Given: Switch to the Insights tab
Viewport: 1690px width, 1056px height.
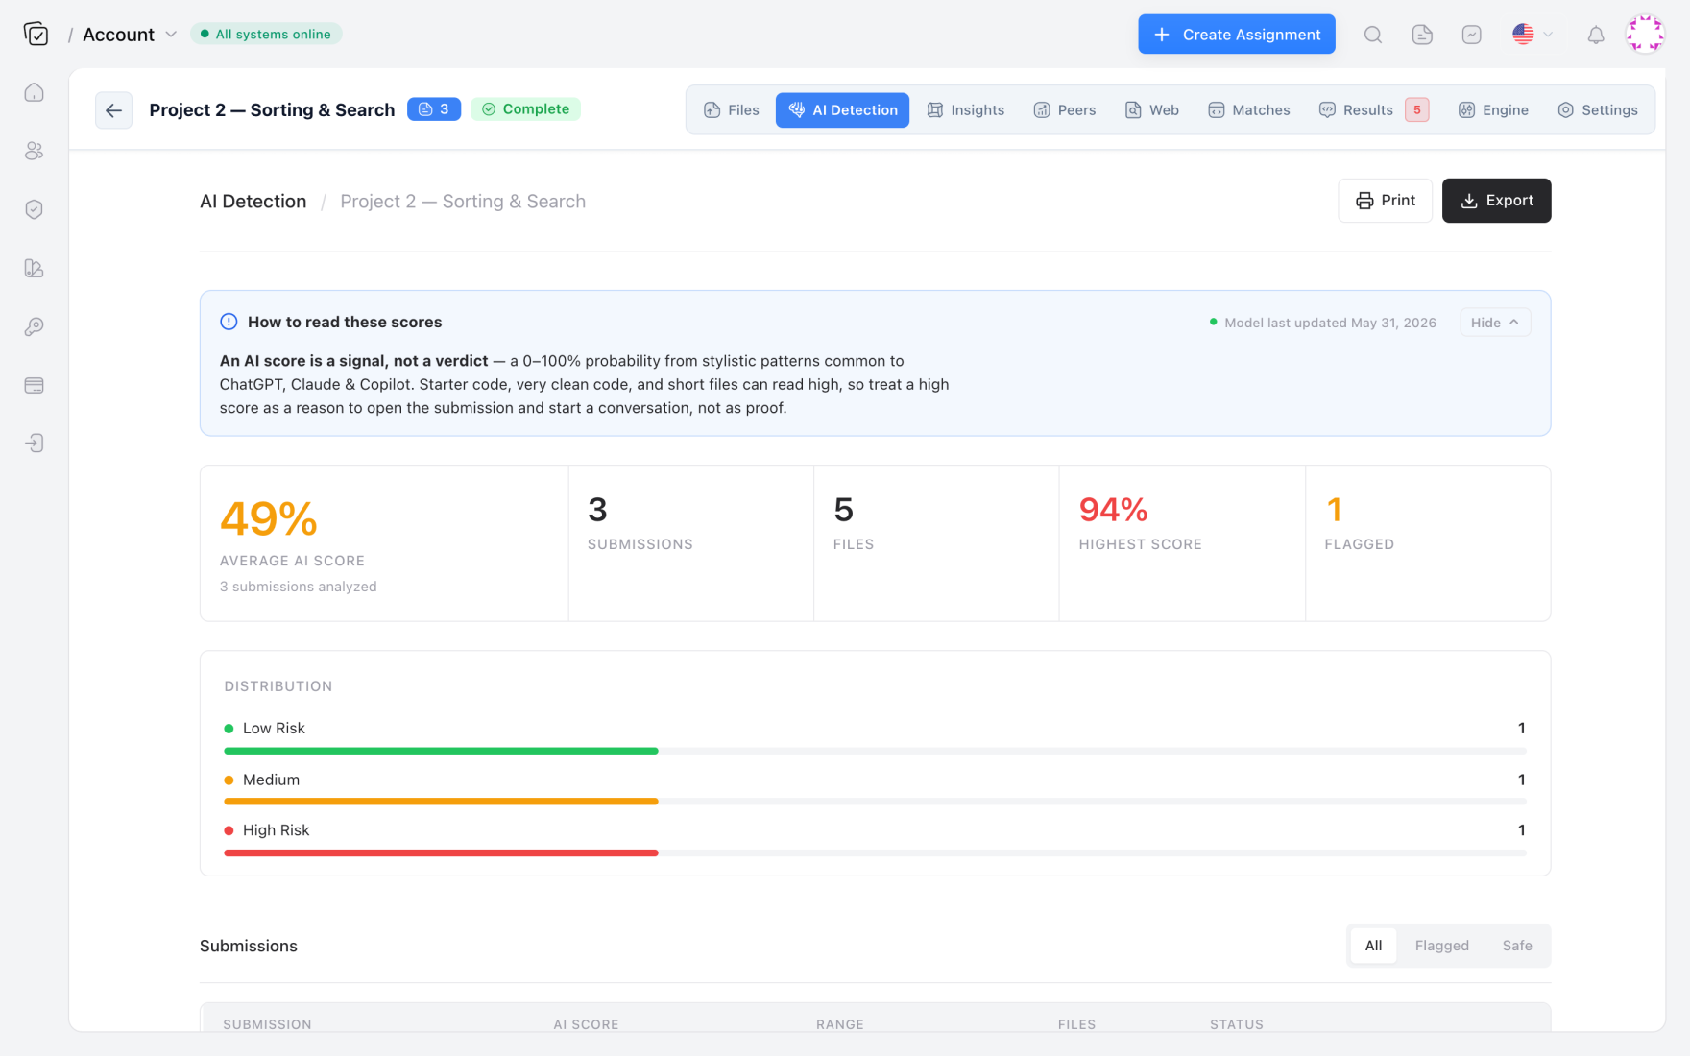Looking at the screenshot, I should [x=965, y=110].
